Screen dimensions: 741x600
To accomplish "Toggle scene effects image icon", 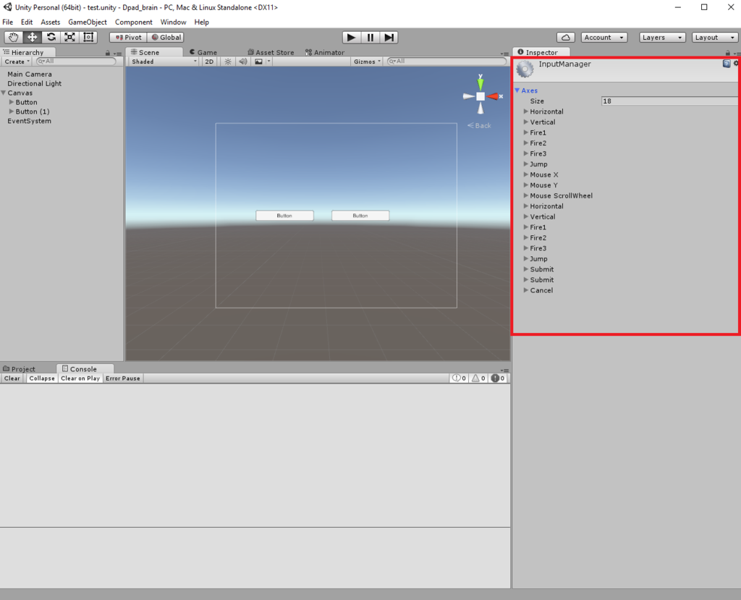I will pyautogui.click(x=258, y=62).
